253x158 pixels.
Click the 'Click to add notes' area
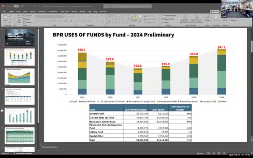point(49,147)
